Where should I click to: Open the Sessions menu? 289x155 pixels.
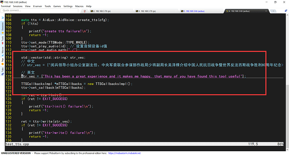pyautogui.click(x=18, y=6)
